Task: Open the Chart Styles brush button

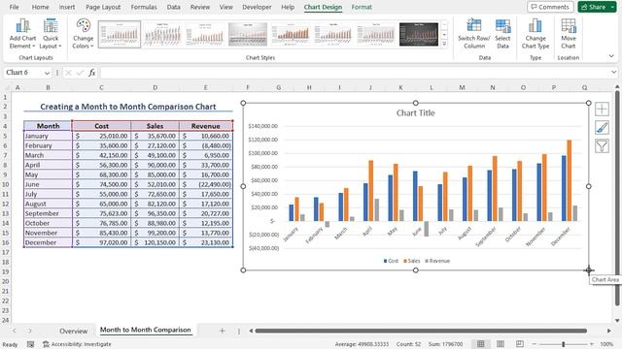Action: tap(602, 127)
